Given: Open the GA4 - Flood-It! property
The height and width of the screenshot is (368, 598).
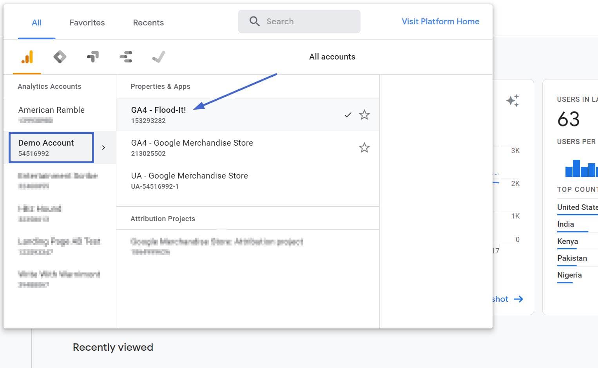Looking at the screenshot, I should pos(248,115).
